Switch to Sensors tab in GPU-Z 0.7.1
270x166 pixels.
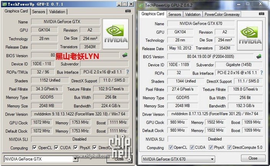pyautogui.click(x=38, y=12)
